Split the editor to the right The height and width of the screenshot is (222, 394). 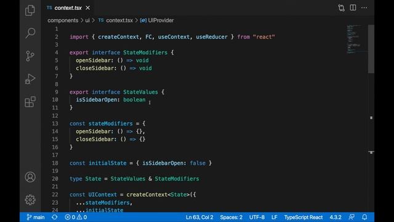(x=353, y=8)
